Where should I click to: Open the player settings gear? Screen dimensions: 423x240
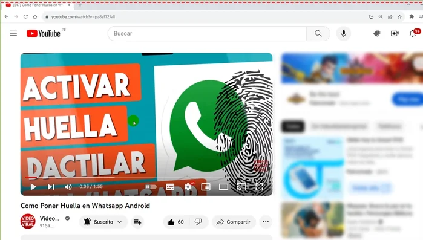188,187
